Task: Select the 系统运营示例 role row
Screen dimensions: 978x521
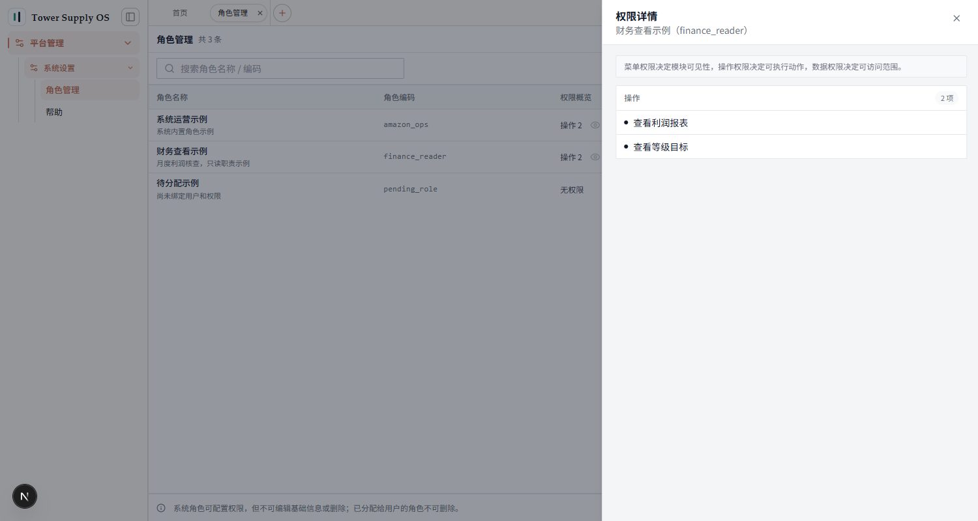Action: [375, 125]
